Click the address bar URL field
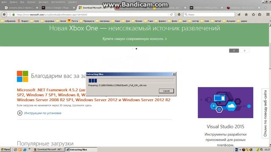 (x=92, y=15)
